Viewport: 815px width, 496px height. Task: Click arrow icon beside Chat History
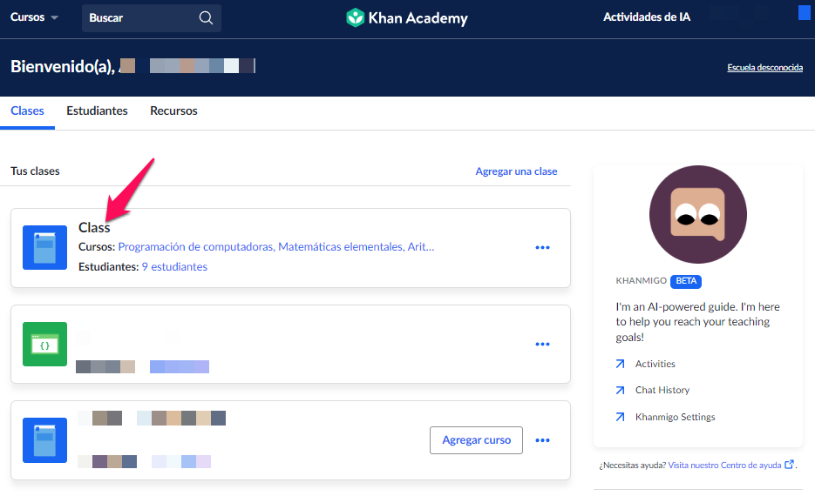[x=620, y=390]
